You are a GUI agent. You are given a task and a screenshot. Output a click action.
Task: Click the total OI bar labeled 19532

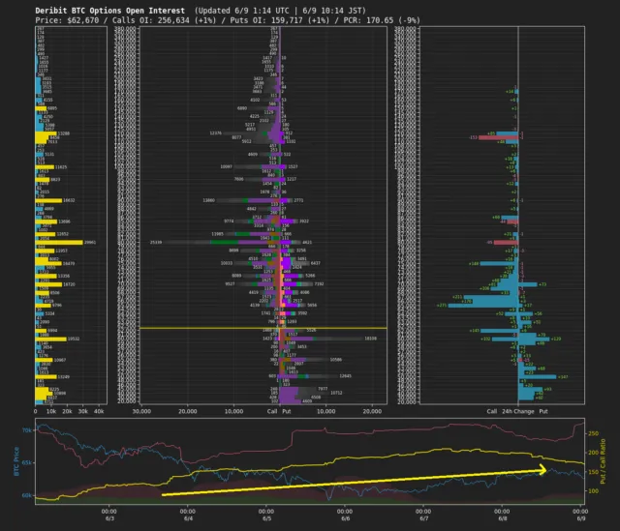51,339
